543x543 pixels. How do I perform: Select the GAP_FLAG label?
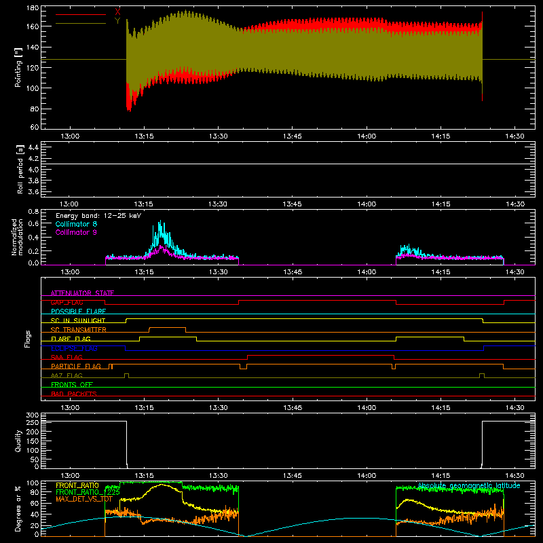67,302
